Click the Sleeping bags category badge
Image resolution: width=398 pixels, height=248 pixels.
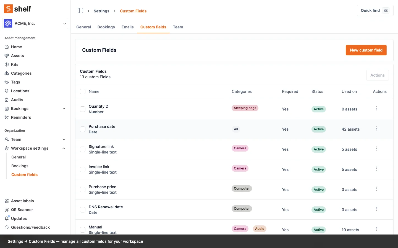[245, 108]
